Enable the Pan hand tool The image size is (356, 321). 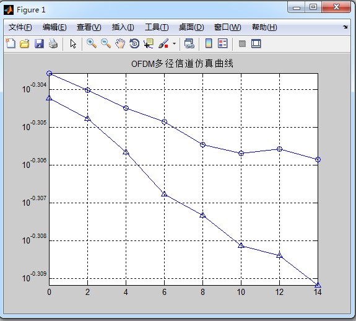click(120, 43)
